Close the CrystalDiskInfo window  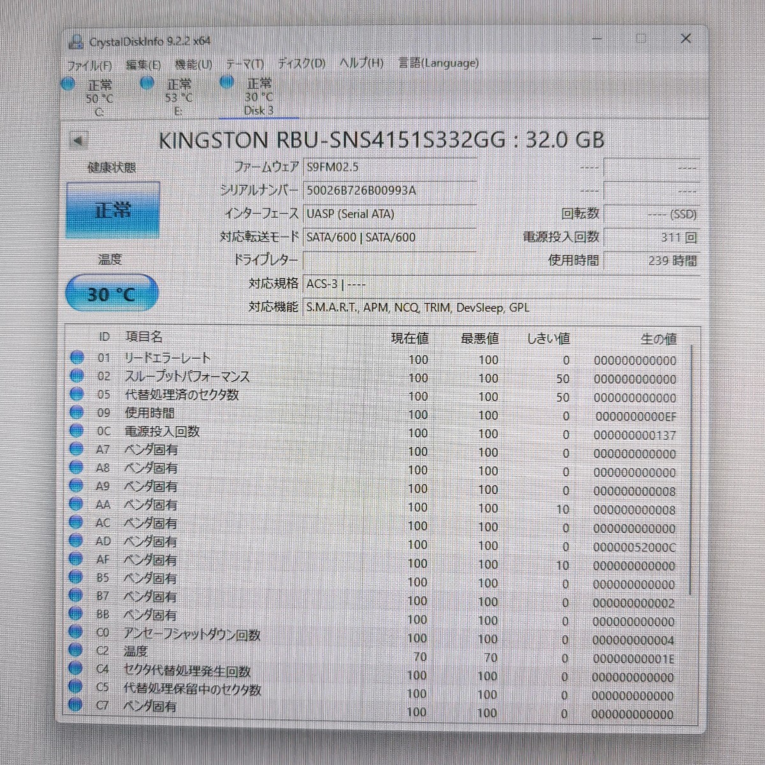pyautogui.click(x=686, y=38)
